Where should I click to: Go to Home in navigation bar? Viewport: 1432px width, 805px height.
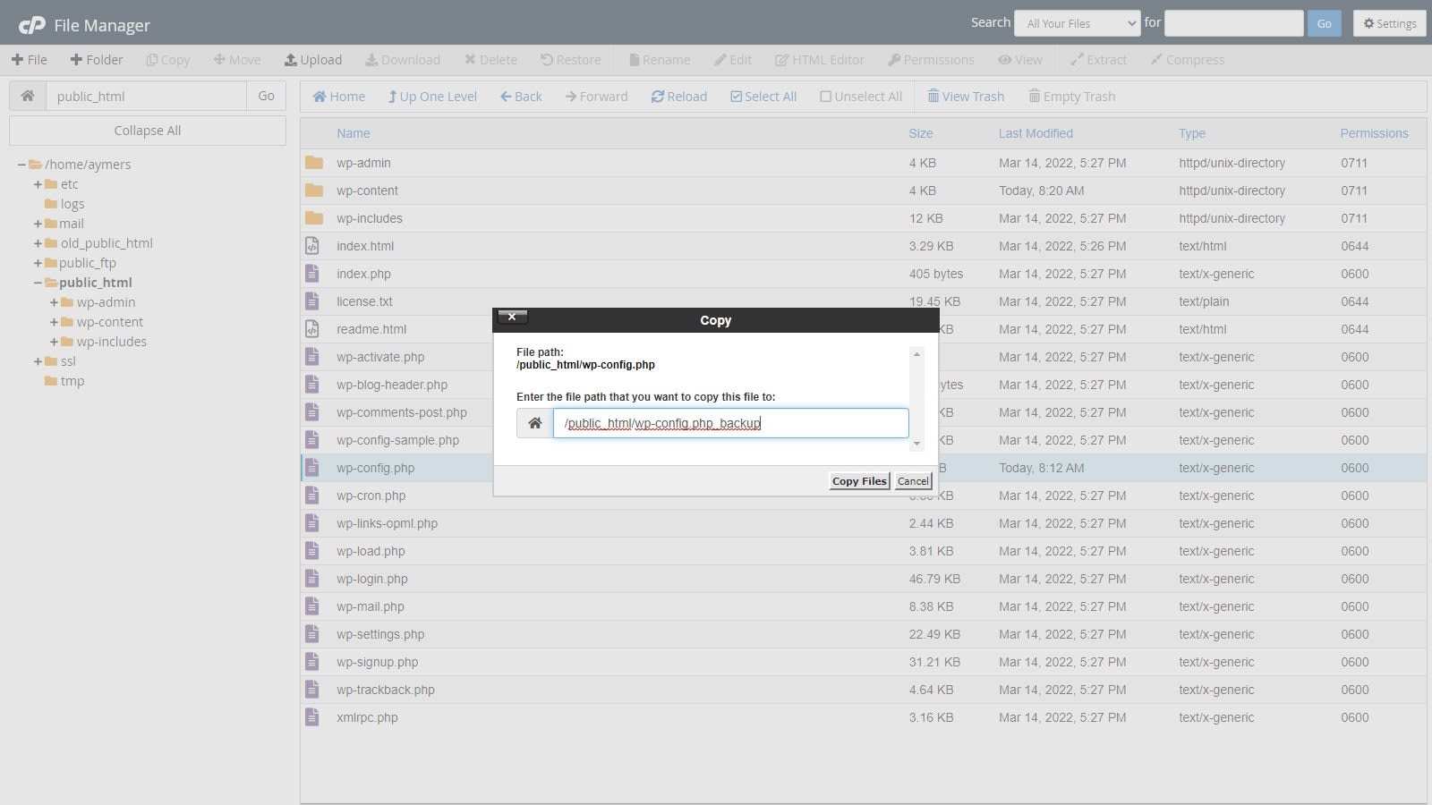[338, 97]
